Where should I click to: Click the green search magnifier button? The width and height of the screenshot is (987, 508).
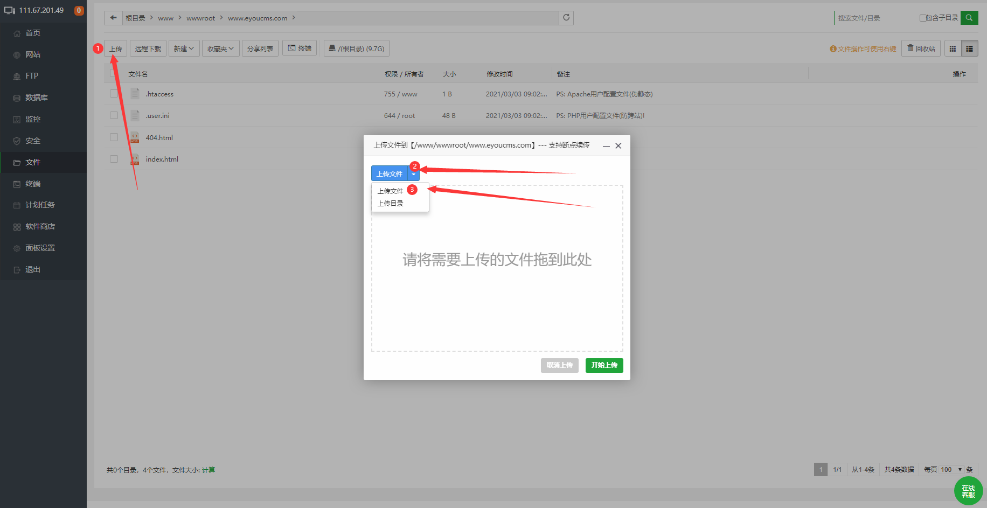pos(969,18)
